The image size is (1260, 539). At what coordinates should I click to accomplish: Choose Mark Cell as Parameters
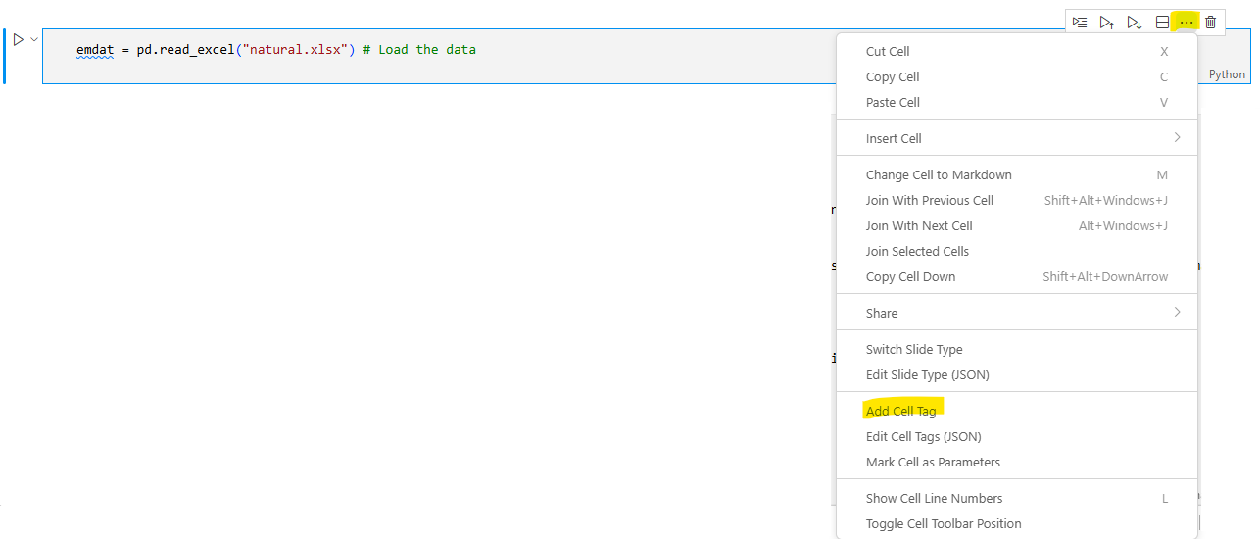tap(933, 462)
